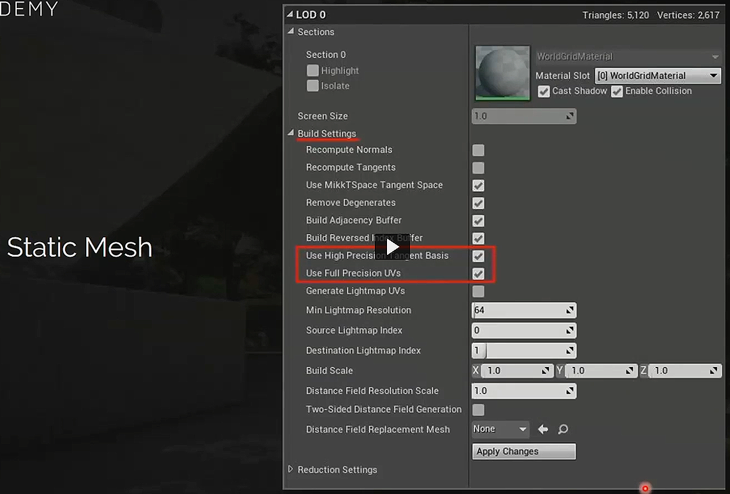Collapse the LOD 0 section

pyautogui.click(x=290, y=14)
